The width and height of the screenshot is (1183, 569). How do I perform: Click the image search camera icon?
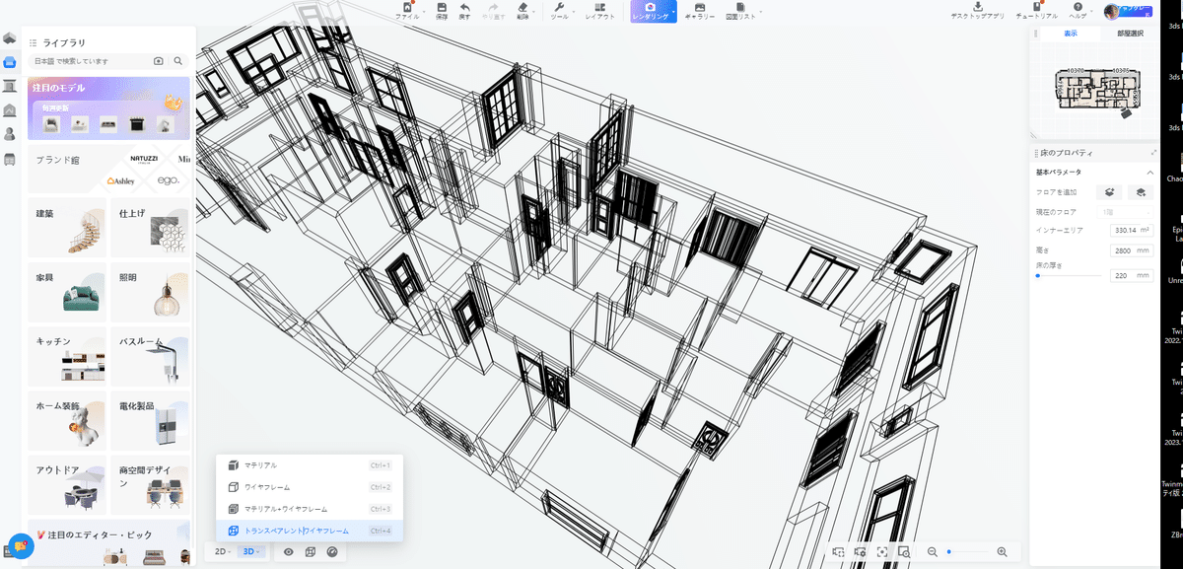[x=159, y=61]
